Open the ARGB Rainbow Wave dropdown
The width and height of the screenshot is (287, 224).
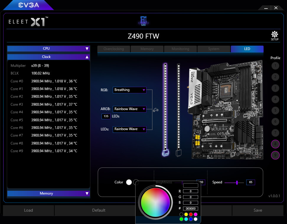click(x=129, y=109)
